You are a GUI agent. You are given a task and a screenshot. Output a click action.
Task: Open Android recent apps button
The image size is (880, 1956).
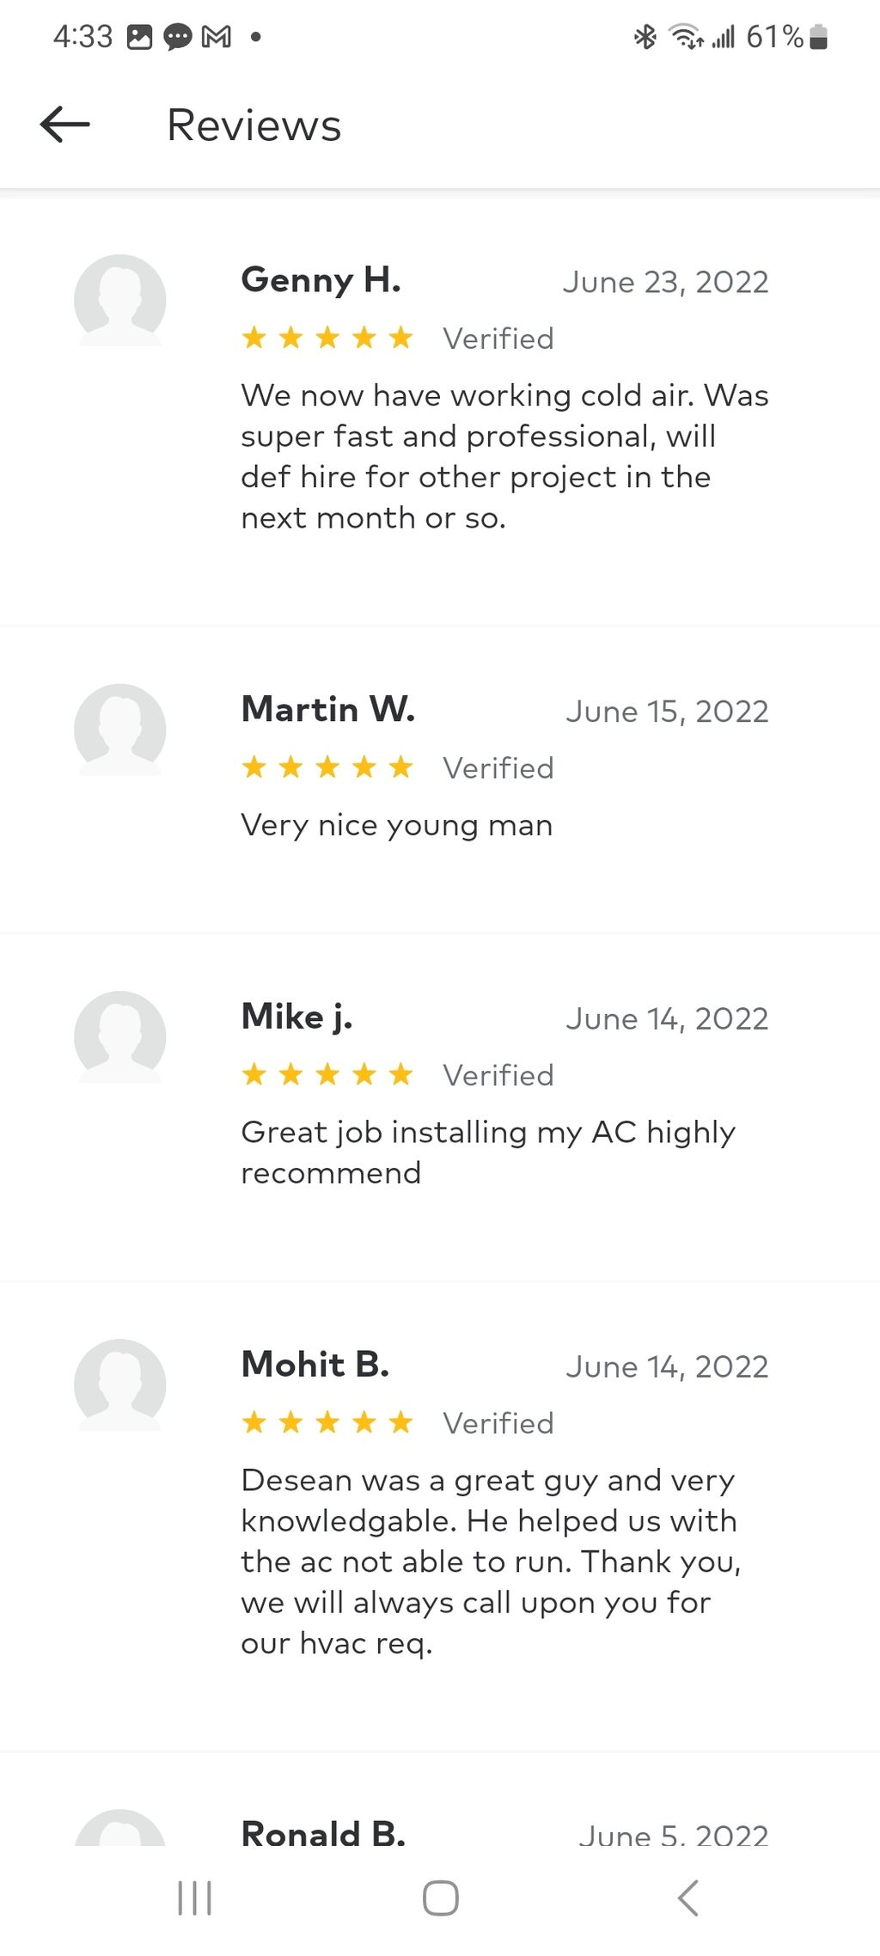click(194, 1898)
